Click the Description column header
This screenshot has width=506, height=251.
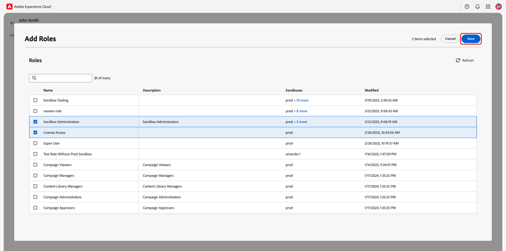pyautogui.click(x=152, y=90)
